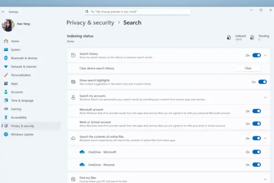Collapse the Search history section chevron
Screen dimensions: 274x183
(x=265, y=55)
